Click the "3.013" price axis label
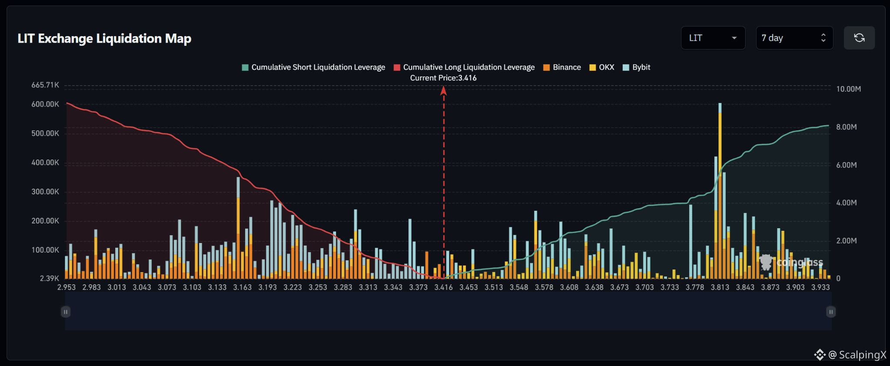The image size is (890, 366). tap(117, 287)
